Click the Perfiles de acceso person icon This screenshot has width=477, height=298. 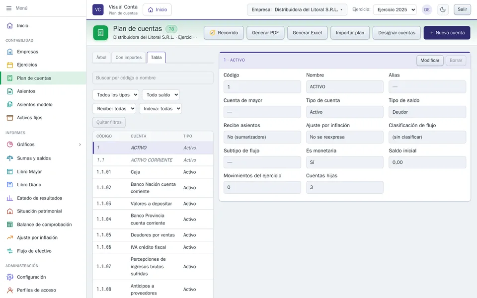click(x=10, y=290)
